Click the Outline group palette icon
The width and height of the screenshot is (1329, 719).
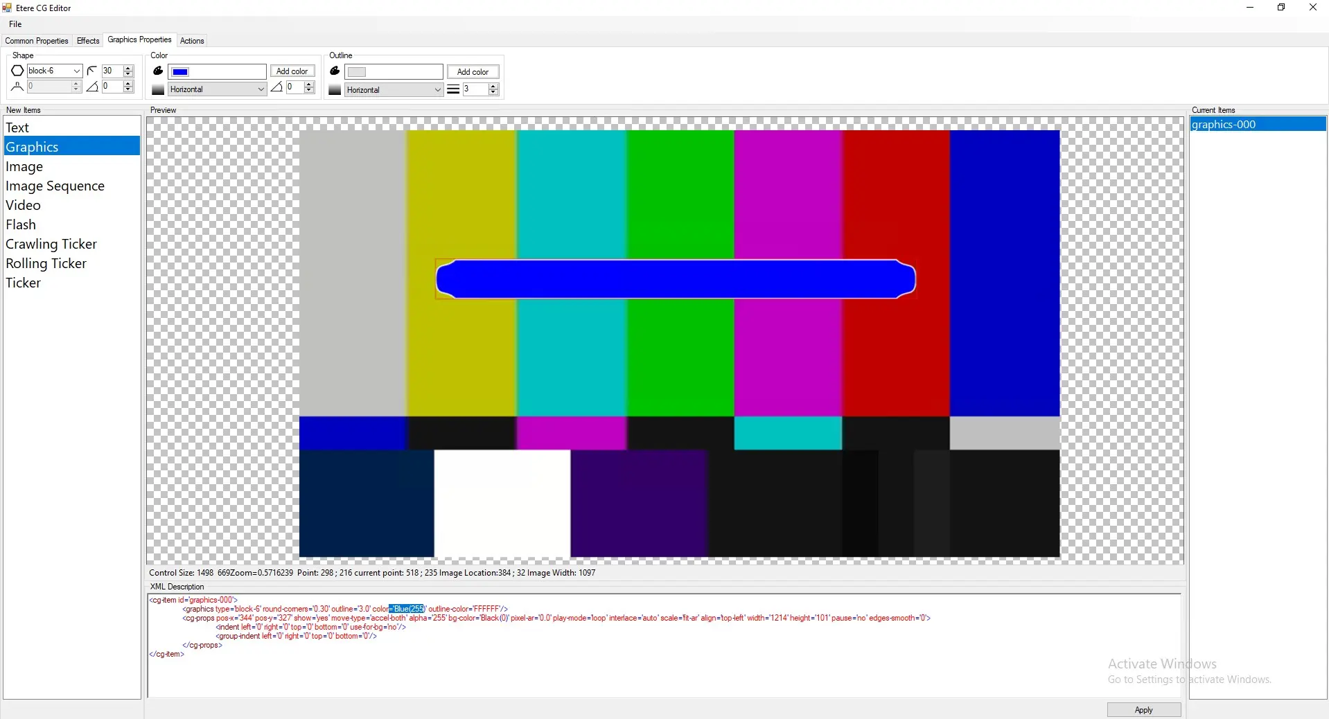coord(335,71)
